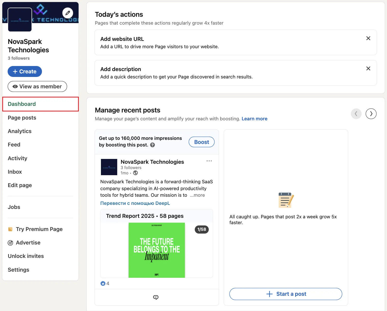
Task: Click the globe visibility icon on the post
Action: [x=135, y=173]
